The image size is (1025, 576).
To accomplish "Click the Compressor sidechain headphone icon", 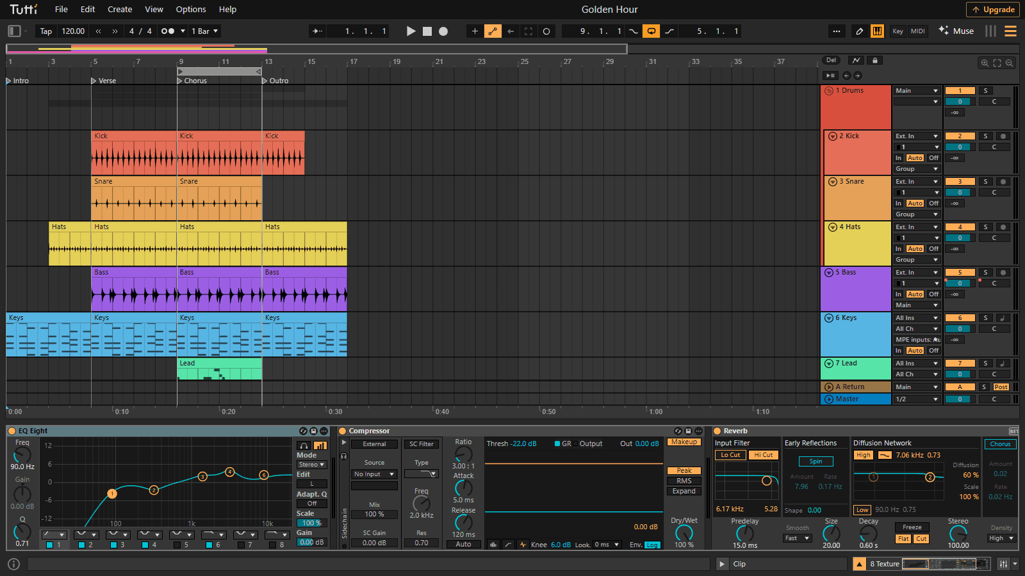I will point(344,456).
